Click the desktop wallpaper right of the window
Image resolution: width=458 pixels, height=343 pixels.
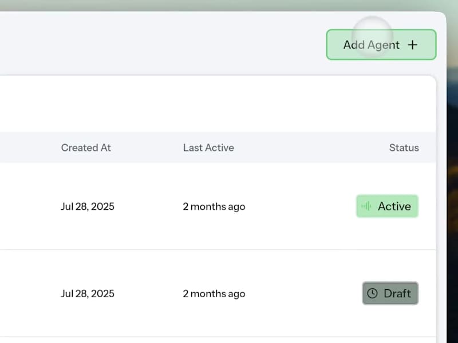click(452, 171)
